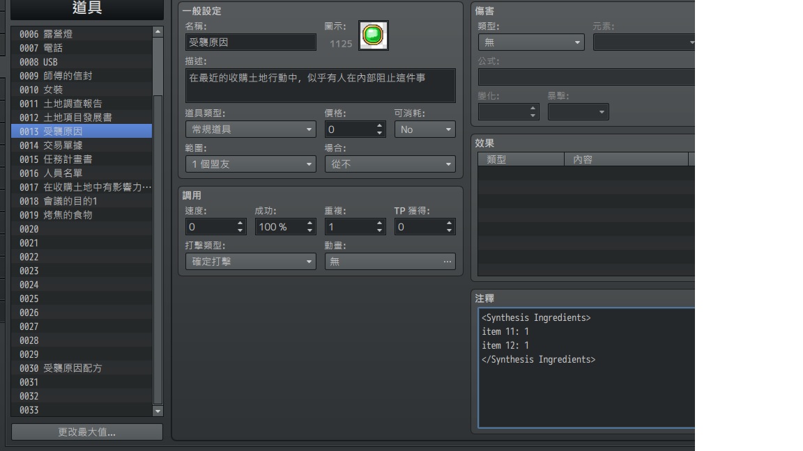Open the damage 類型 dropdown showing 無
Screen dimensions: 803x451
(x=531, y=42)
